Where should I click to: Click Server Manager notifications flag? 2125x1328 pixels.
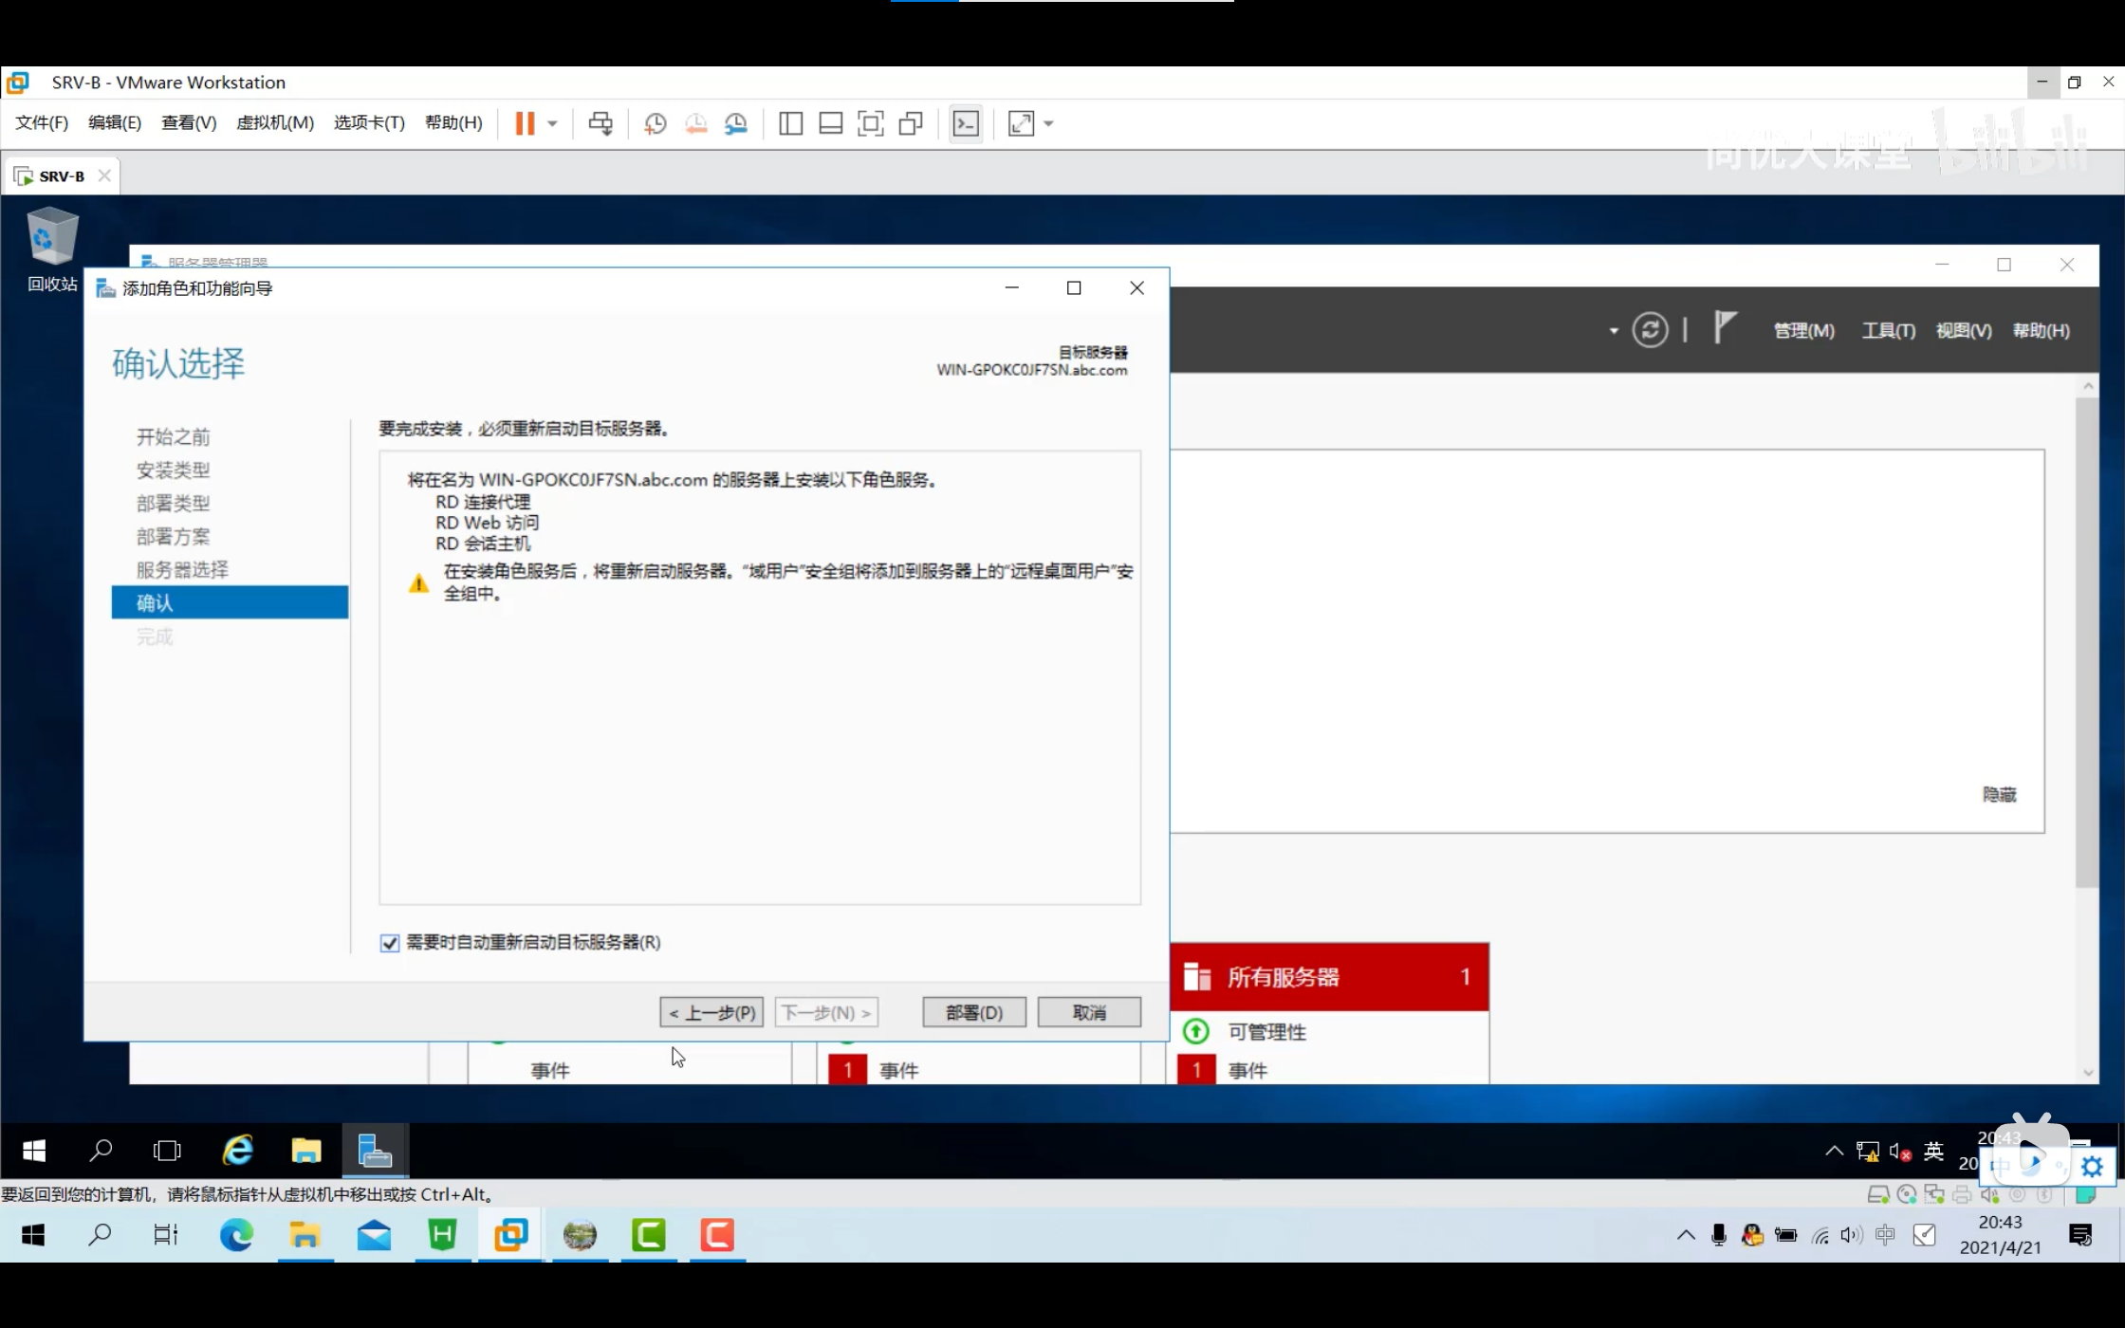tap(1725, 328)
